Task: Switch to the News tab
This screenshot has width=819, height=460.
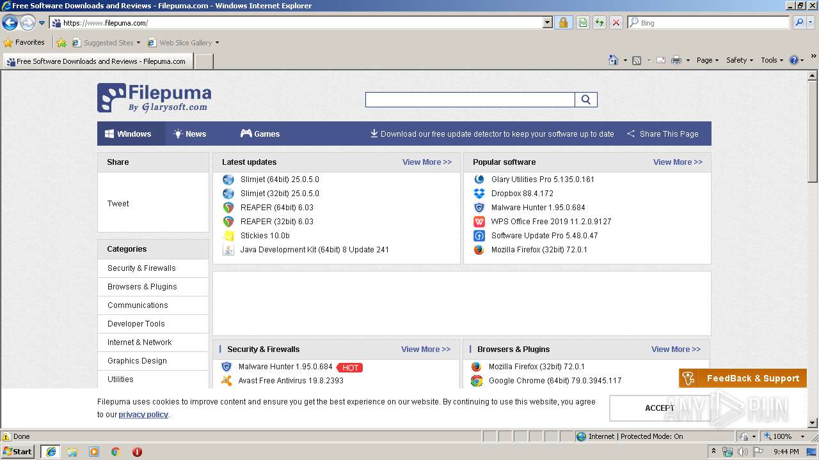Action: (x=190, y=134)
